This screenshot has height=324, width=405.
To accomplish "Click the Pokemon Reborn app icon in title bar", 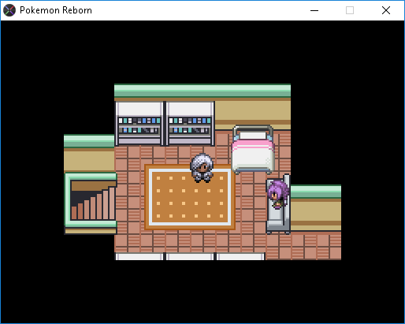I will click(x=9, y=10).
